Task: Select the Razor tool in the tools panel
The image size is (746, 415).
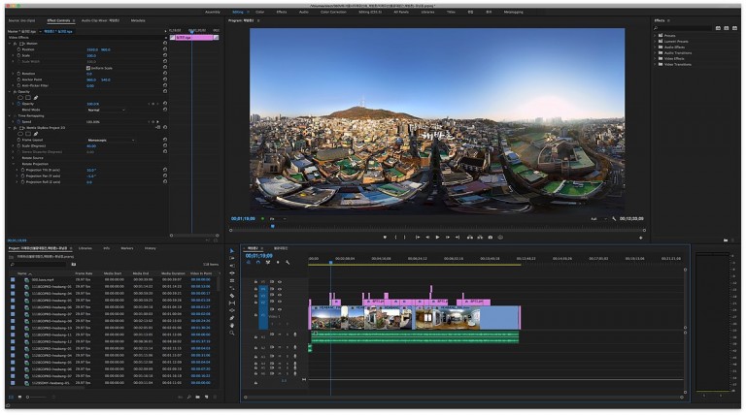Action: tap(232, 295)
